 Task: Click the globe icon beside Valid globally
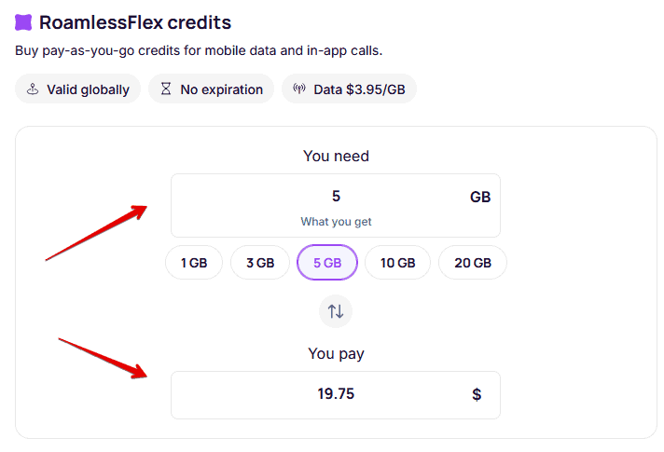tap(33, 90)
